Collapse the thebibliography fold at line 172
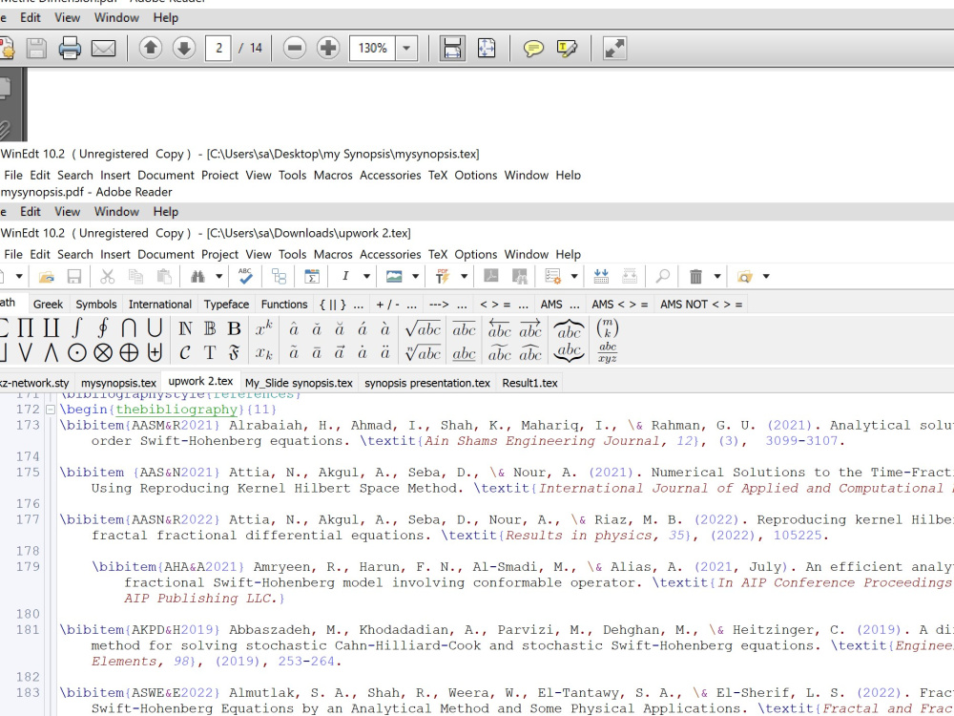Screen dimensions: 954x716 (x=52, y=410)
